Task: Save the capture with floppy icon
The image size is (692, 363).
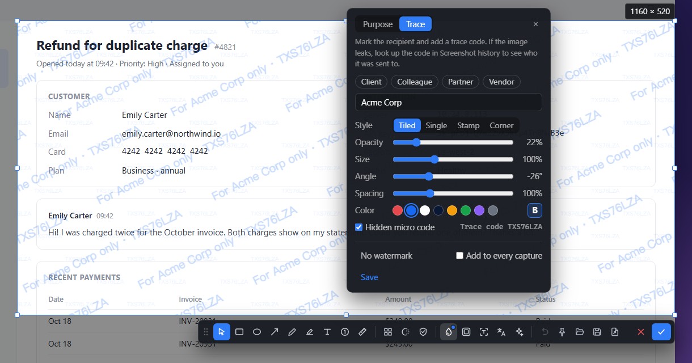Action: coord(597,332)
